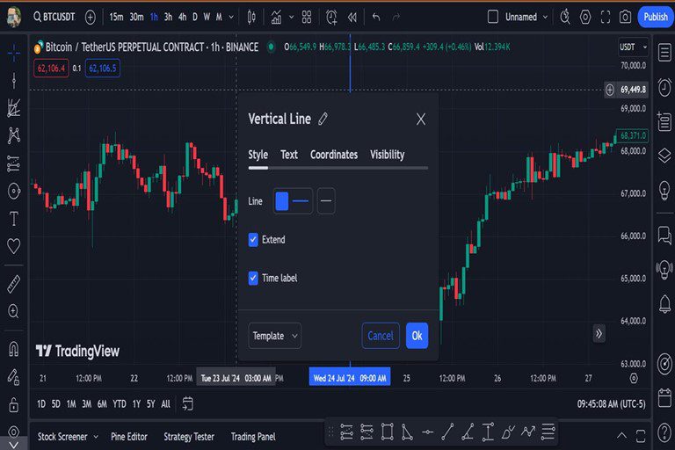
Task: Open the BTCUSDT symbol search
Action: 54,18
